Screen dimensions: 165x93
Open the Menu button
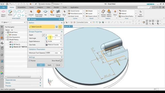point(5,22)
